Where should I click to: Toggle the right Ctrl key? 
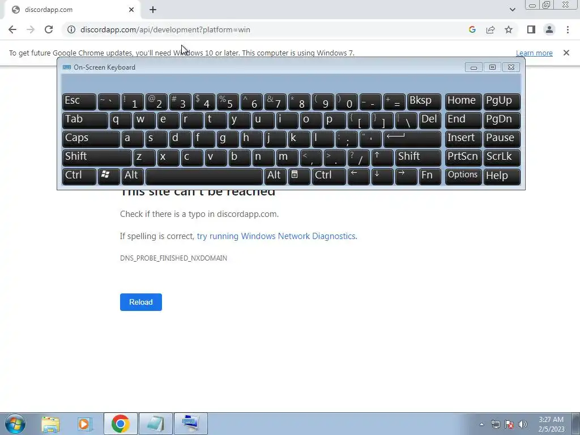[329, 176]
